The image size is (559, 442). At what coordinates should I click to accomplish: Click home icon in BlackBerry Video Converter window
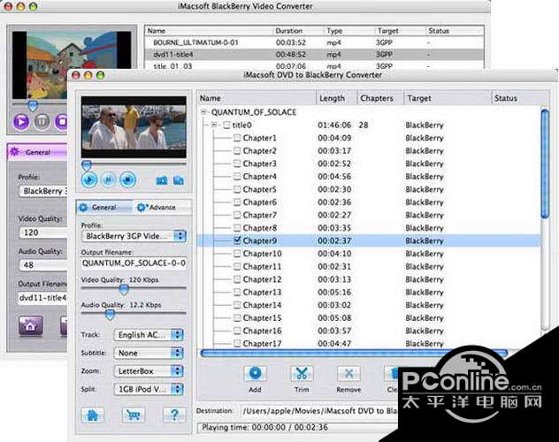pyautogui.click(x=30, y=325)
